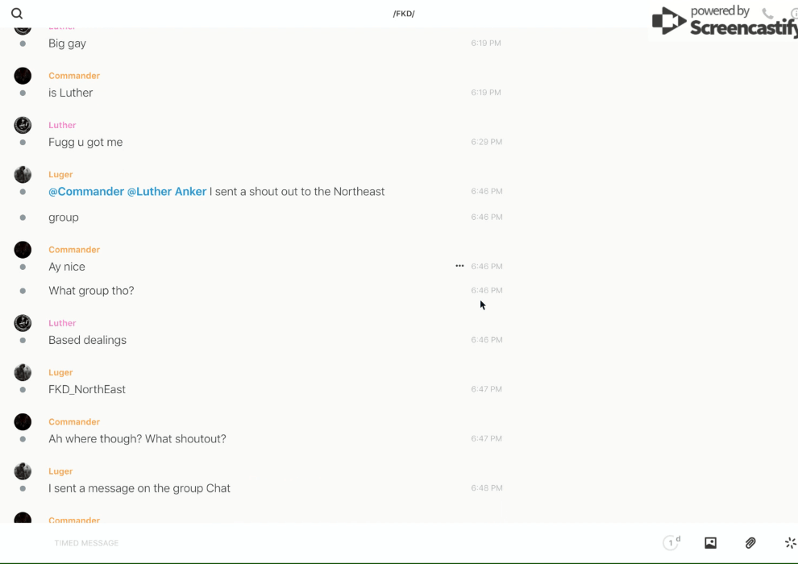The height and width of the screenshot is (564, 798).
Task: Attach a file using the paperclip icon
Action: tap(750, 543)
